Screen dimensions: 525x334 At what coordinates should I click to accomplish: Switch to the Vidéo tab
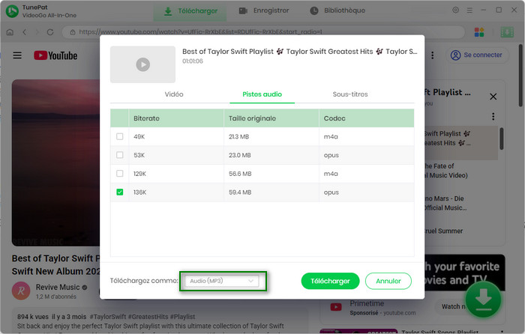coord(174,94)
